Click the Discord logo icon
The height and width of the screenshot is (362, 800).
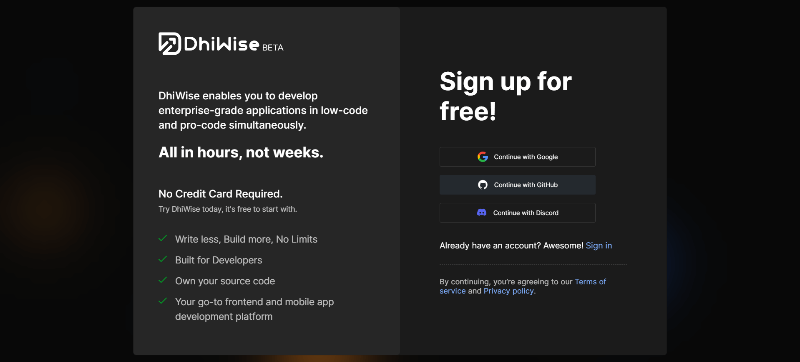(x=482, y=213)
